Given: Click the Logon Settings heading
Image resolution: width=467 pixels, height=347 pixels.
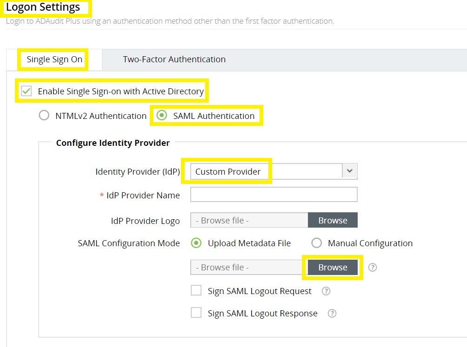Looking at the screenshot, I should pos(43,7).
